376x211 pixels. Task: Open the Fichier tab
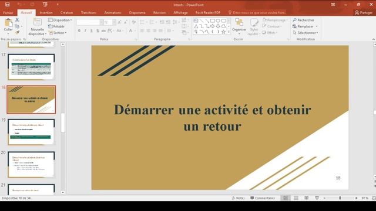tap(8, 13)
